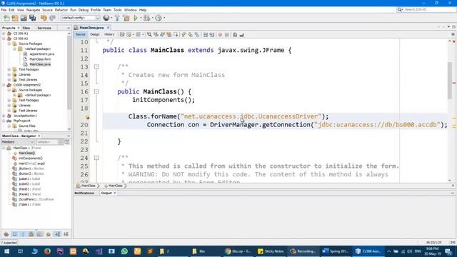Select MainClass.form in Projects tree
This screenshot has width=457, height=257.
point(40,59)
